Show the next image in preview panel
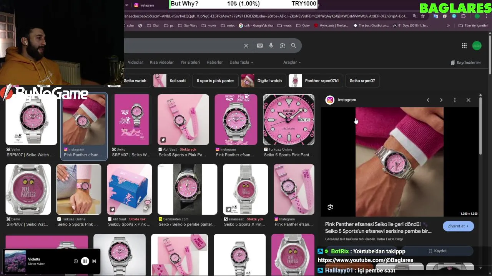Screen dimensions: 492x276 pos(441,100)
